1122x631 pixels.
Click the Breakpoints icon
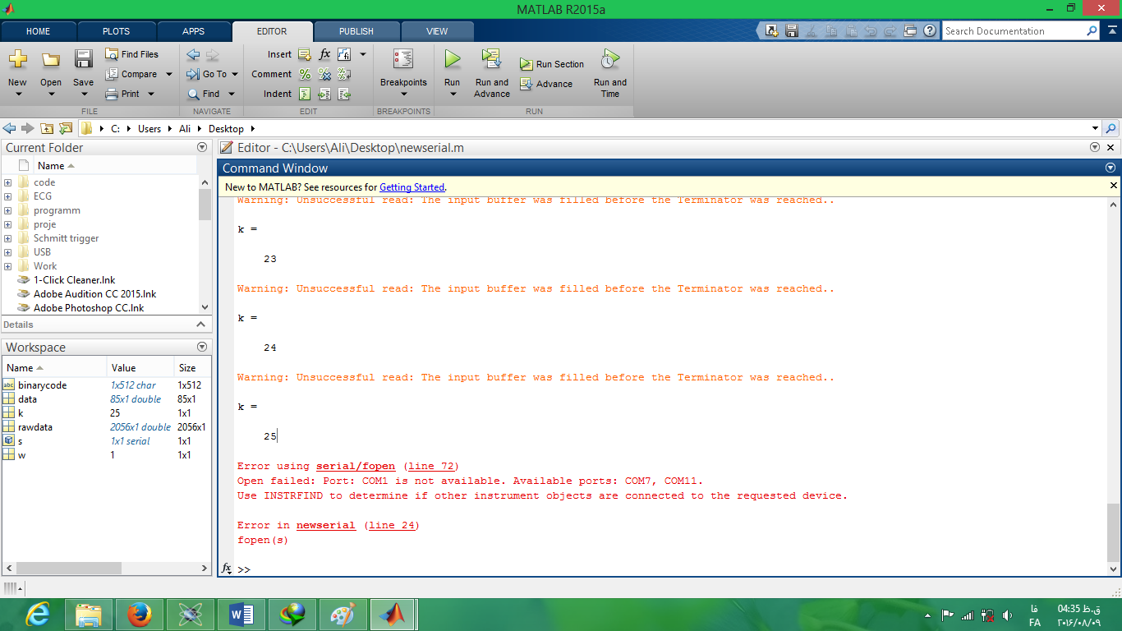point(403,59)
